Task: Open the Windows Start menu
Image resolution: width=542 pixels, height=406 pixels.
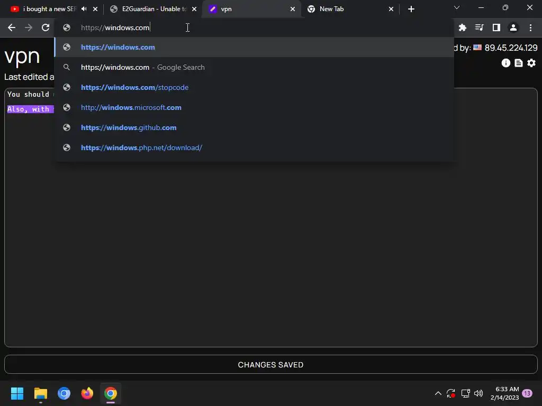Action: click(17, 393)
